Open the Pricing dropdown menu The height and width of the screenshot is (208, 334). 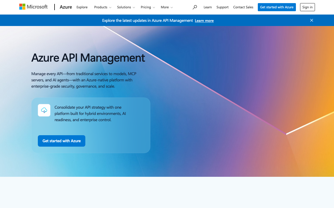[x=148, y=7]
